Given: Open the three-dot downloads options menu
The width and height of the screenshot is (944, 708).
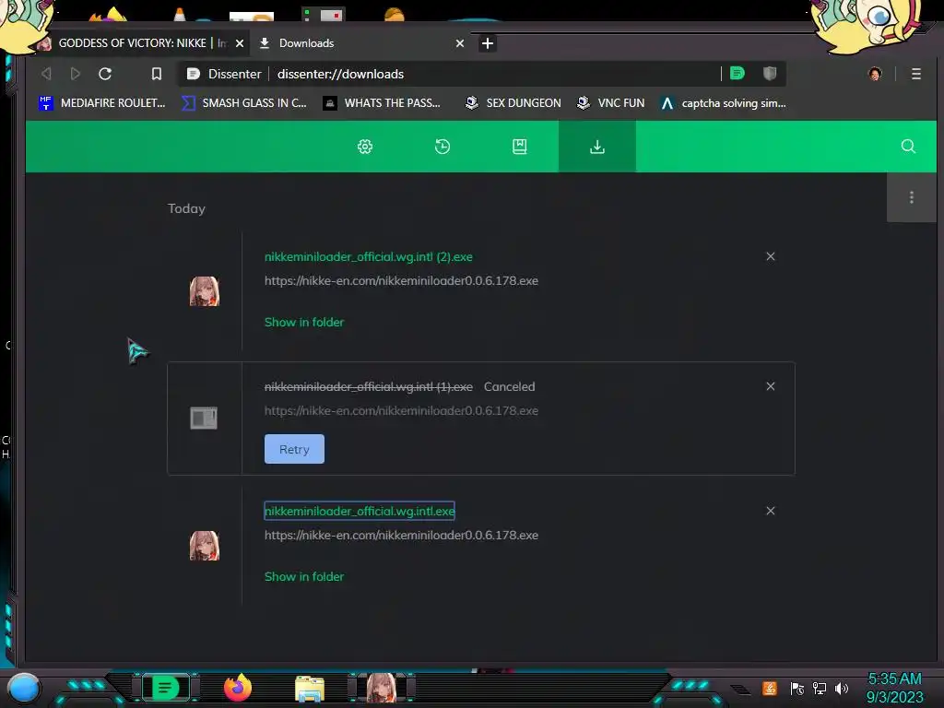Looking at the screenshot, I should tap(912, 197).
